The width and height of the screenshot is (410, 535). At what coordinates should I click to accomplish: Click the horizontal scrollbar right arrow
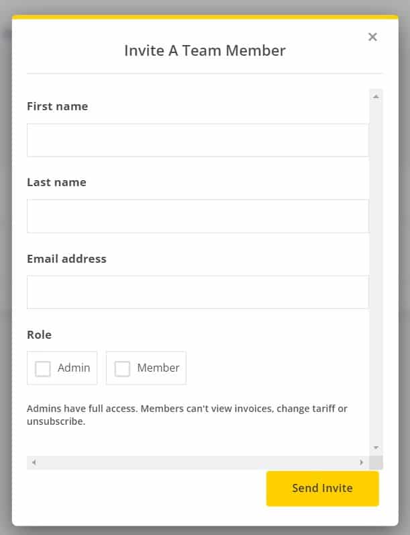pos(361,462)
